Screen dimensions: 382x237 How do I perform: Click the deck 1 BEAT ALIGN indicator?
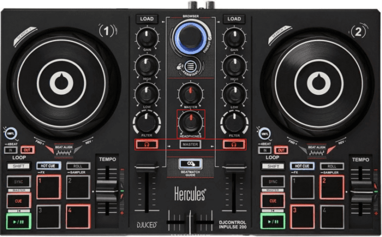(63, 150)
